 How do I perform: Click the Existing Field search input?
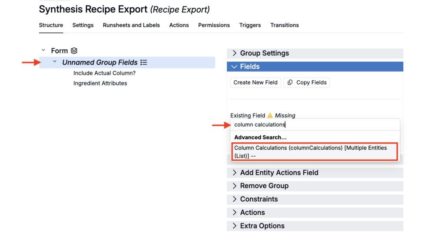coord(315,124)
